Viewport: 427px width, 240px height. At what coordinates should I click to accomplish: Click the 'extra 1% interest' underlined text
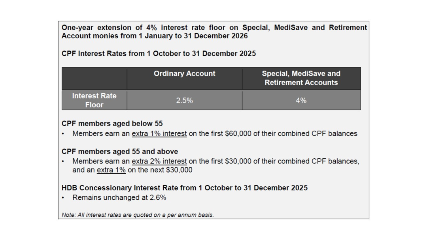pos(159,134)
